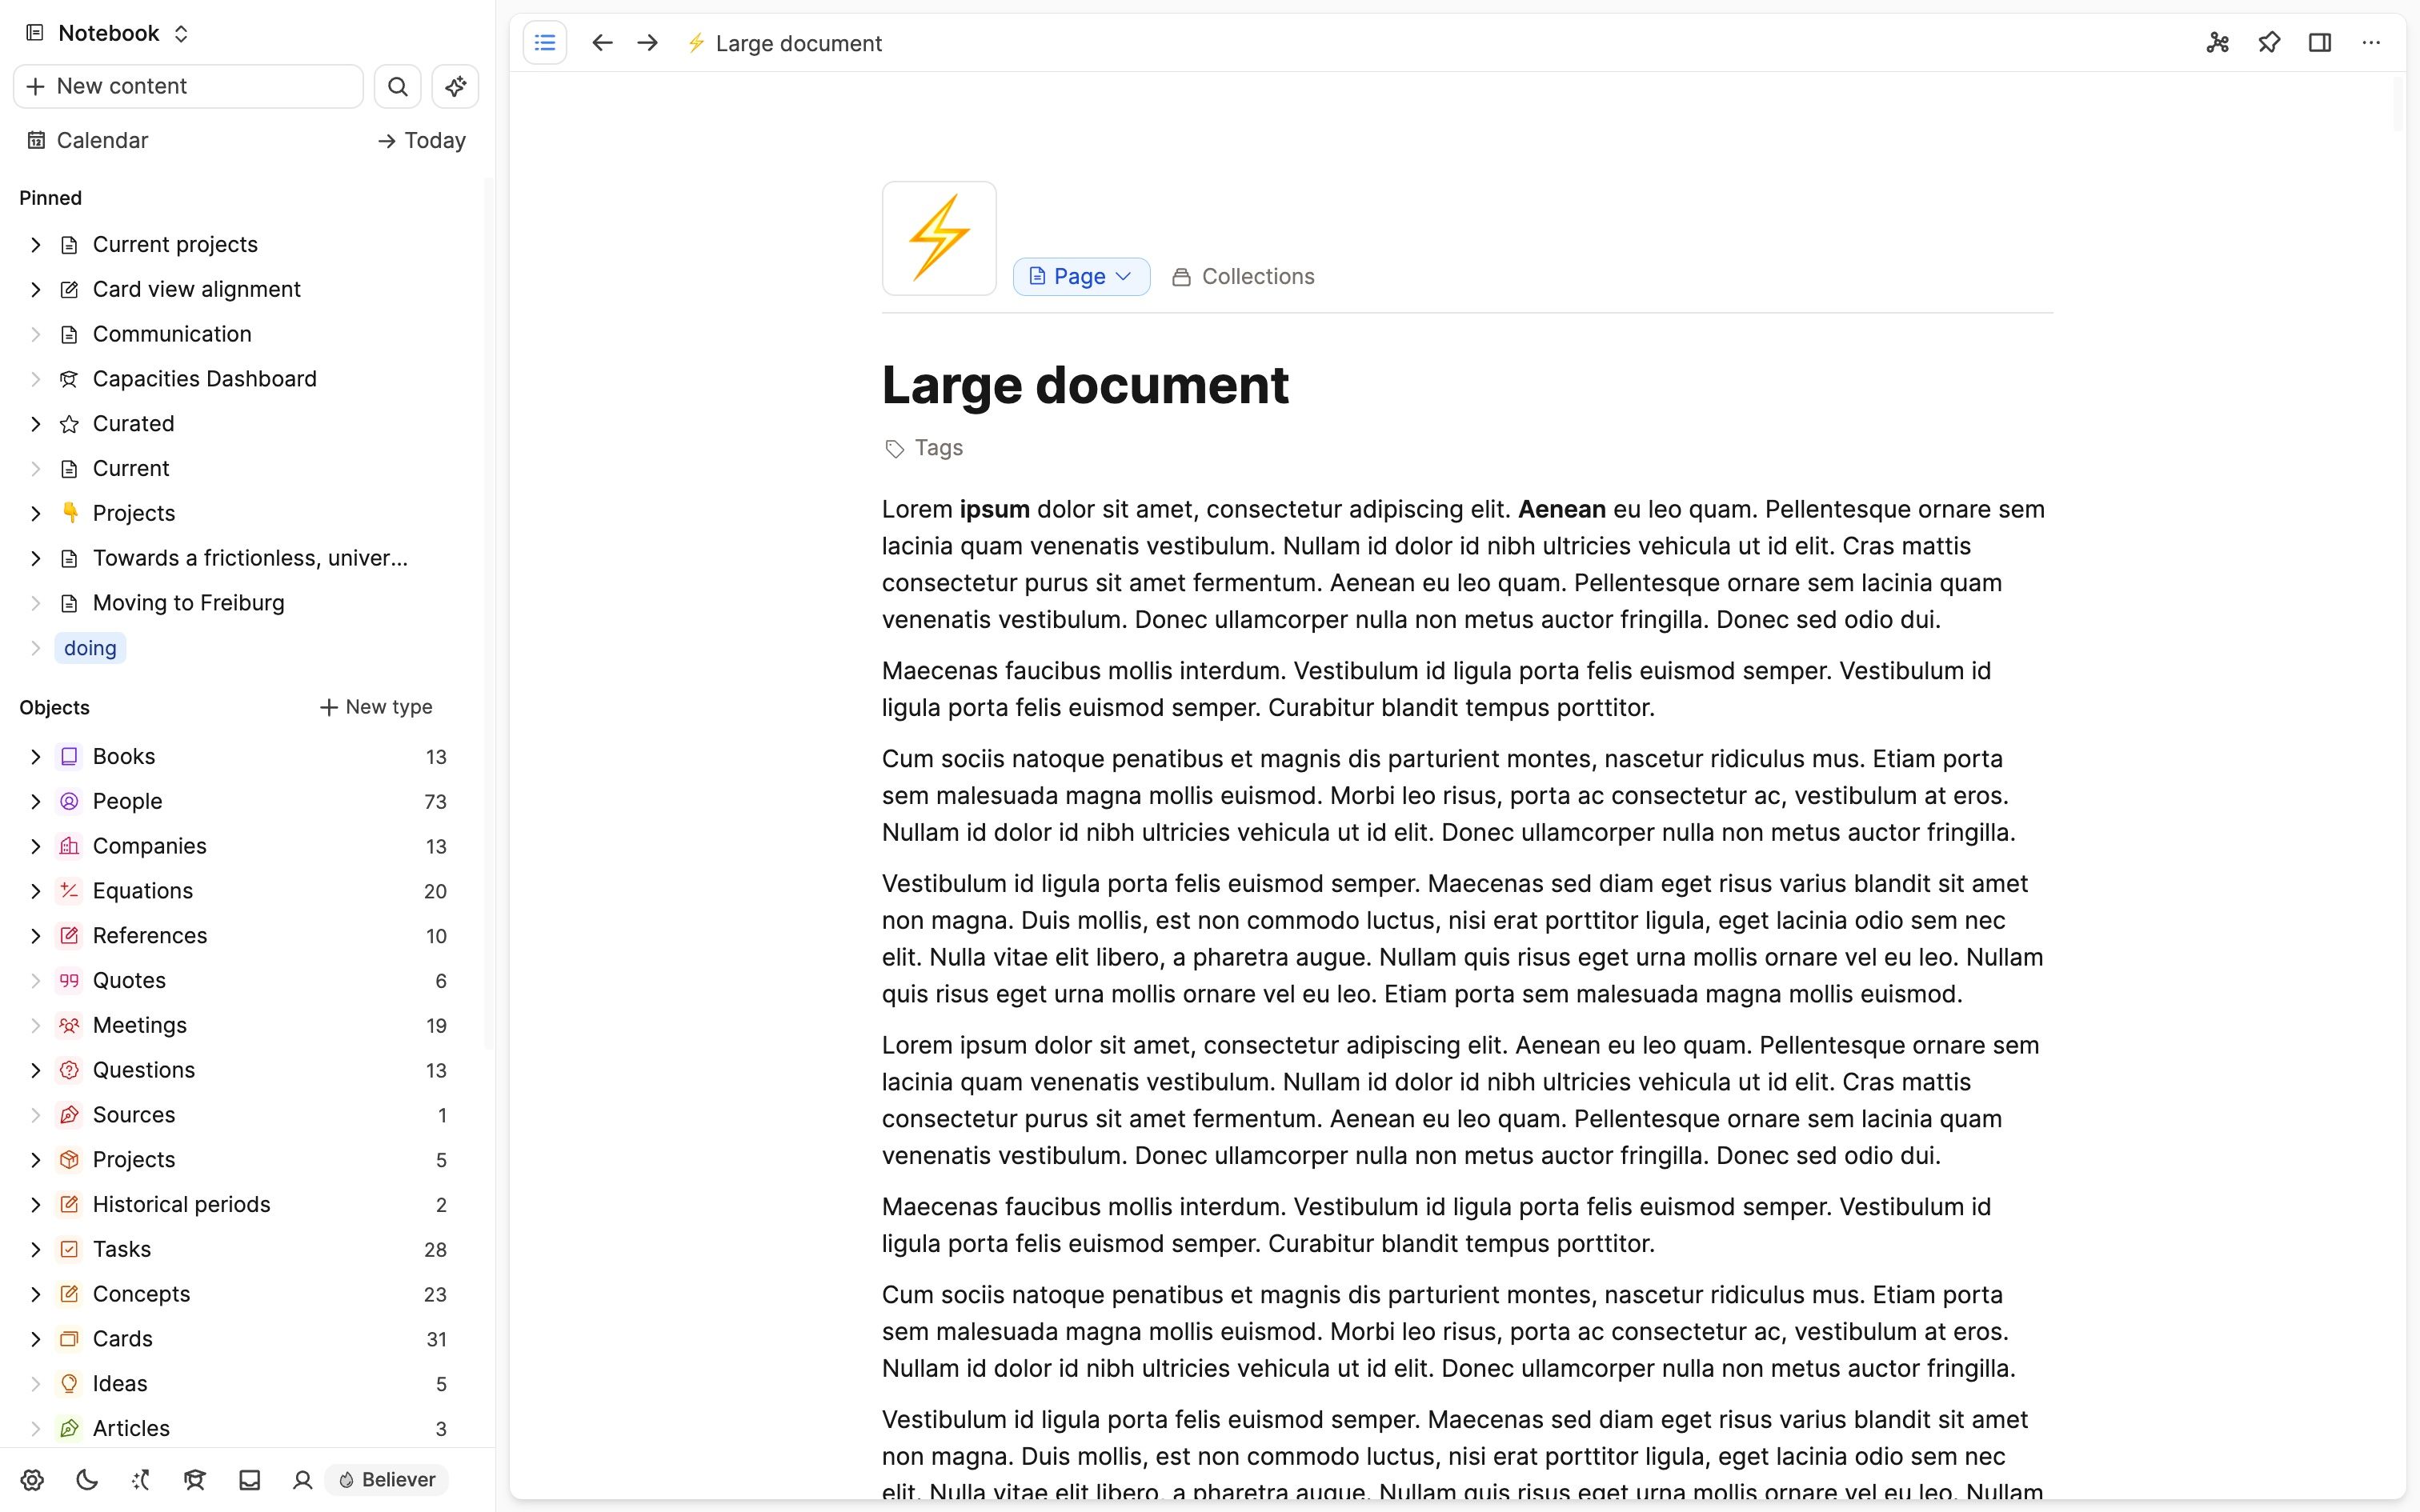Open the user profile icon
The height and width of the screenshot is (1512, 2420).
303,1480
